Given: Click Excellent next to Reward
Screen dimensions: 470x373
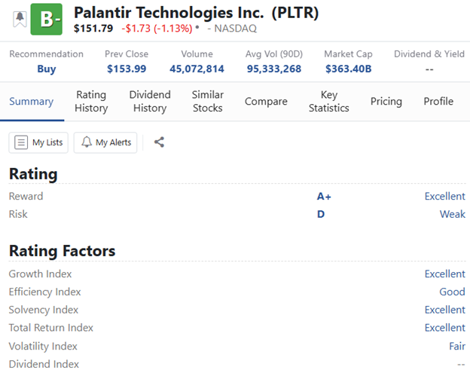Looking at the screenshot, I should (x=445, y=197).
